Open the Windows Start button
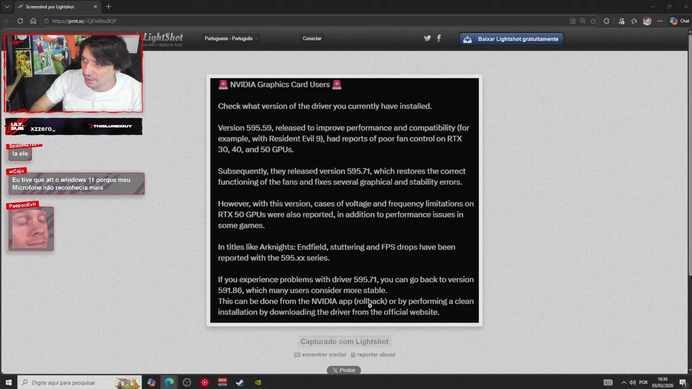This screenshot has height=389, width=692. tap(9, 383)
